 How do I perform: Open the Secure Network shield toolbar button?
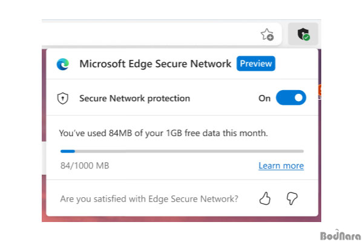(303, 34)
